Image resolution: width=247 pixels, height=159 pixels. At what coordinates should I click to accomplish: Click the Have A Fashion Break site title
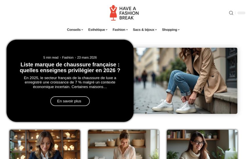129,13
